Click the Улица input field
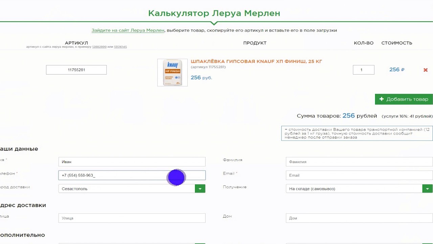 (132, 218)
